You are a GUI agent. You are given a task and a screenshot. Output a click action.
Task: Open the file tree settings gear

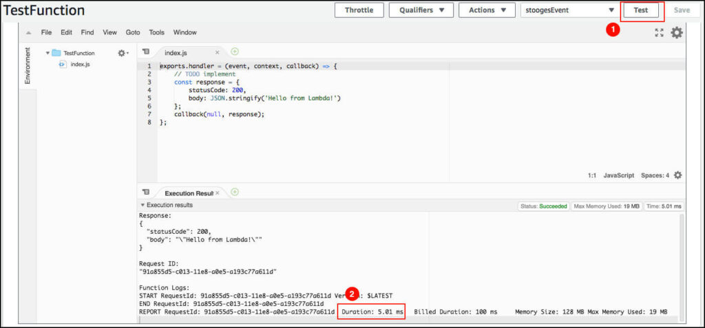click(123, 53)
